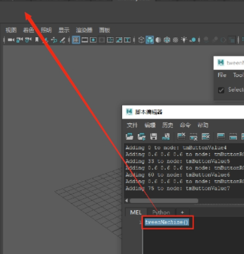Image resolution: width=244 pixels, height=254 pixels.
Task: Click line 'Adding 33 to node: tmButtonValue5'
Action: point(178,161)
